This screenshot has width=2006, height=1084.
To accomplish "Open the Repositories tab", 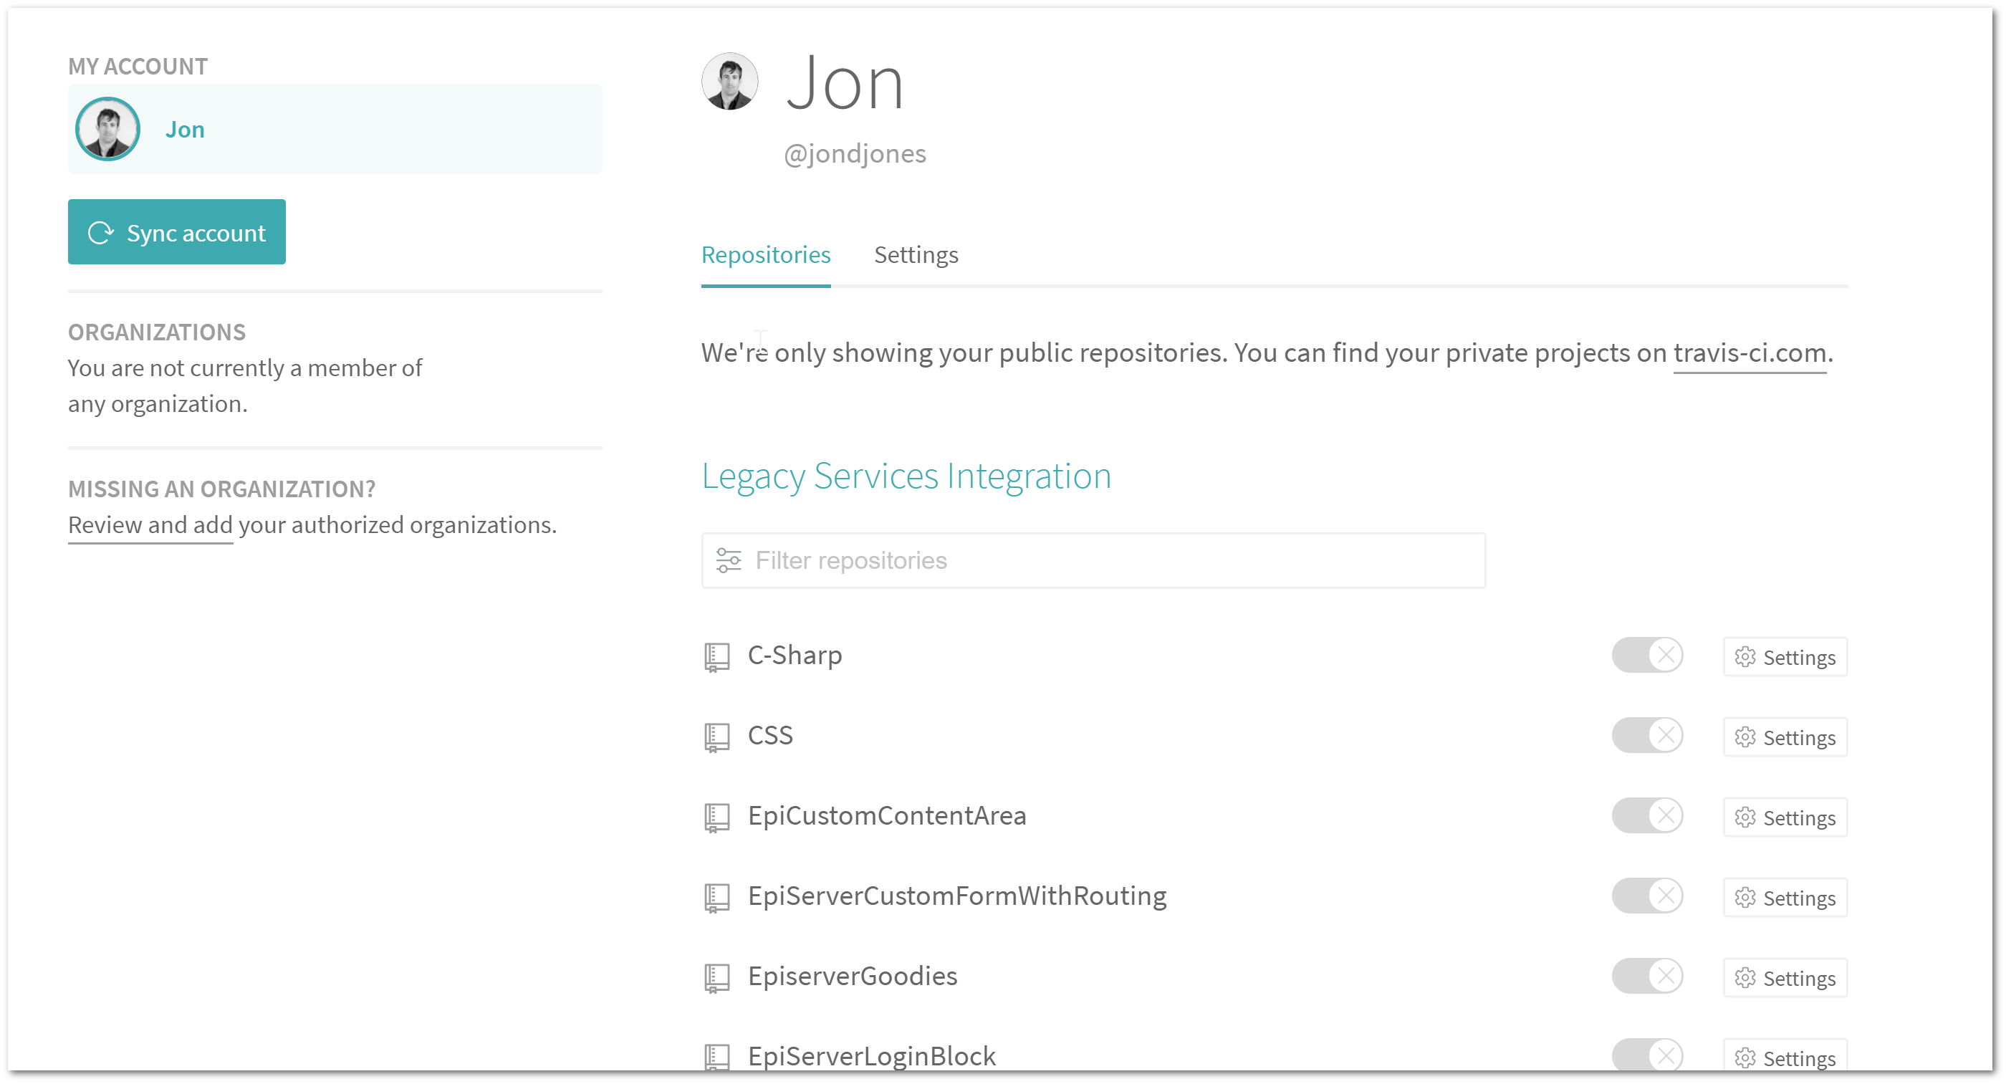I will (x=765, y=254).
